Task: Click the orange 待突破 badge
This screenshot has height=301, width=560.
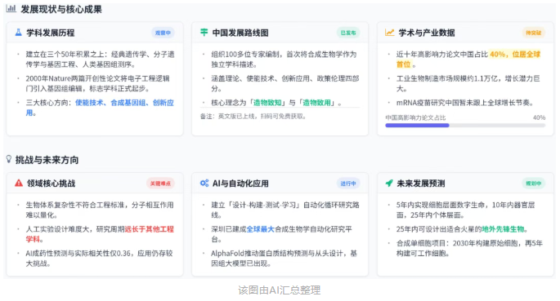Action: point(534,33)
